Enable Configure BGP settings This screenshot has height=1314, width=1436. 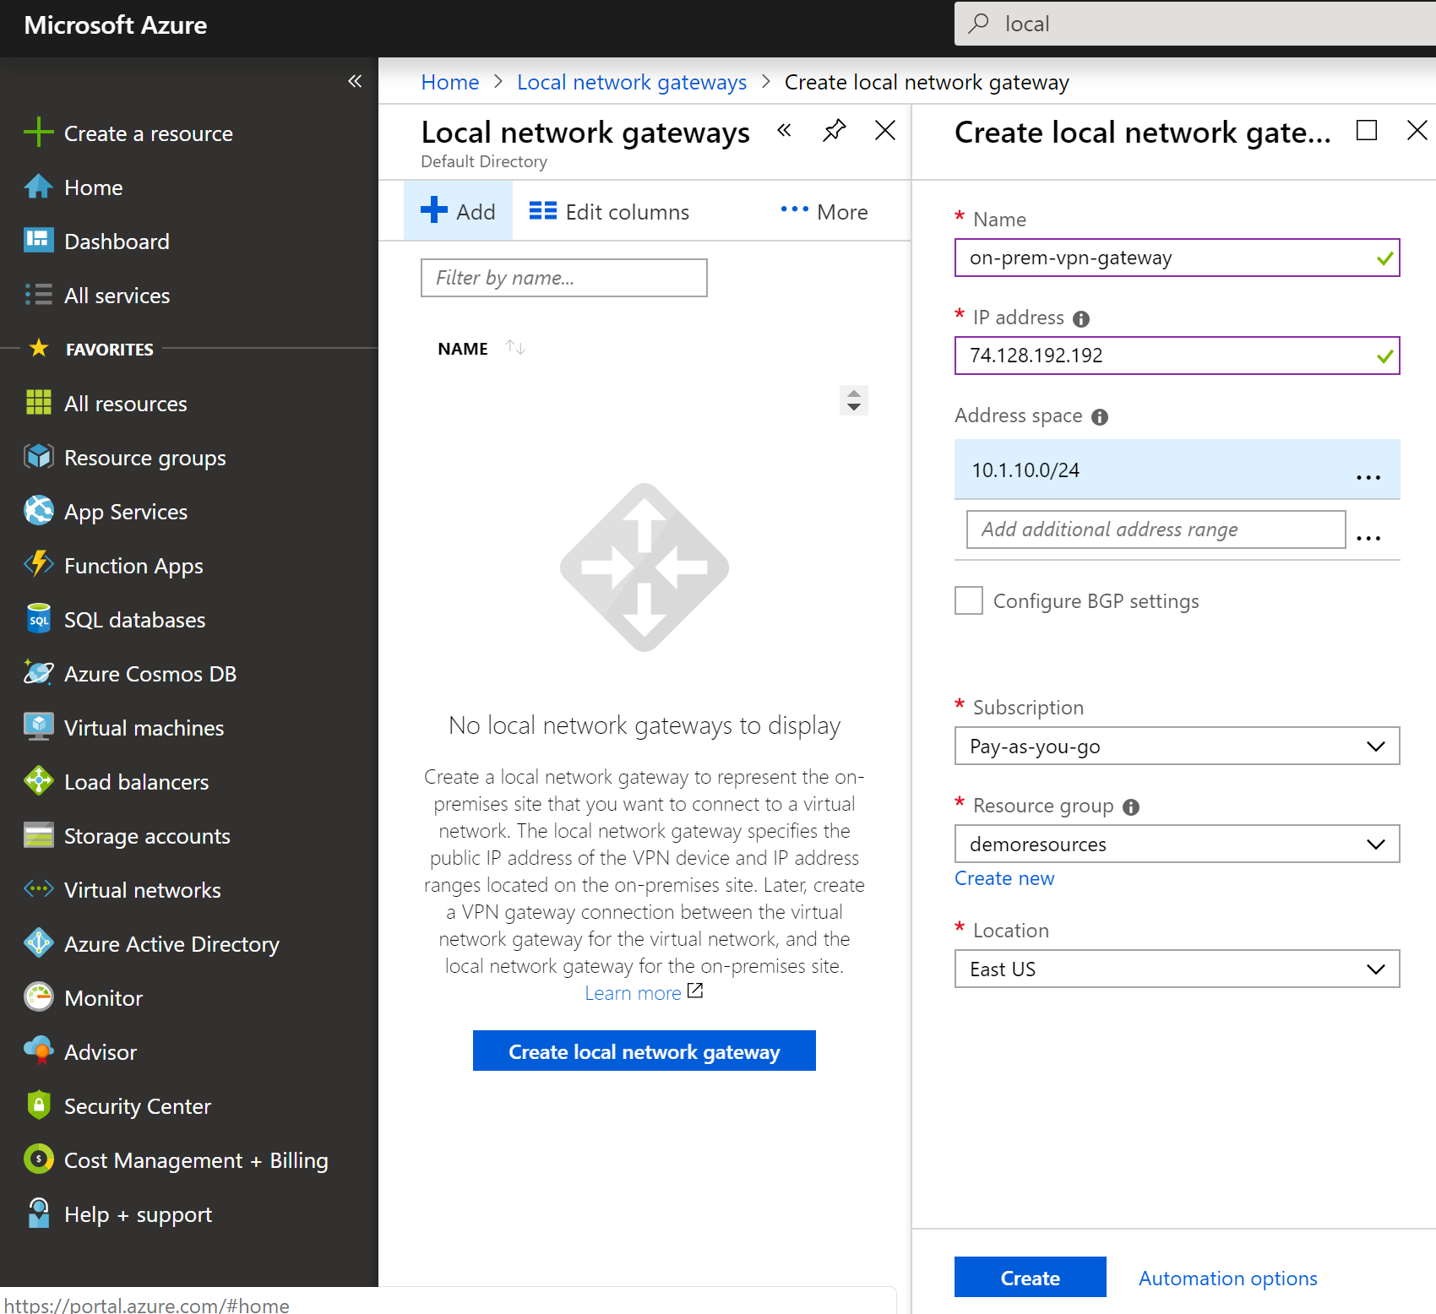click(x=968, y=600)
